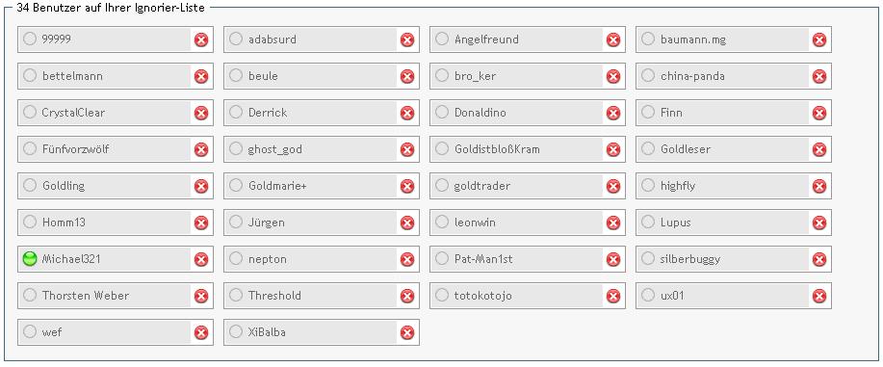Viewport: 883px width, 367px height.
Task: Delete Lupus via the red X icon
Action: tap(819, 223)
